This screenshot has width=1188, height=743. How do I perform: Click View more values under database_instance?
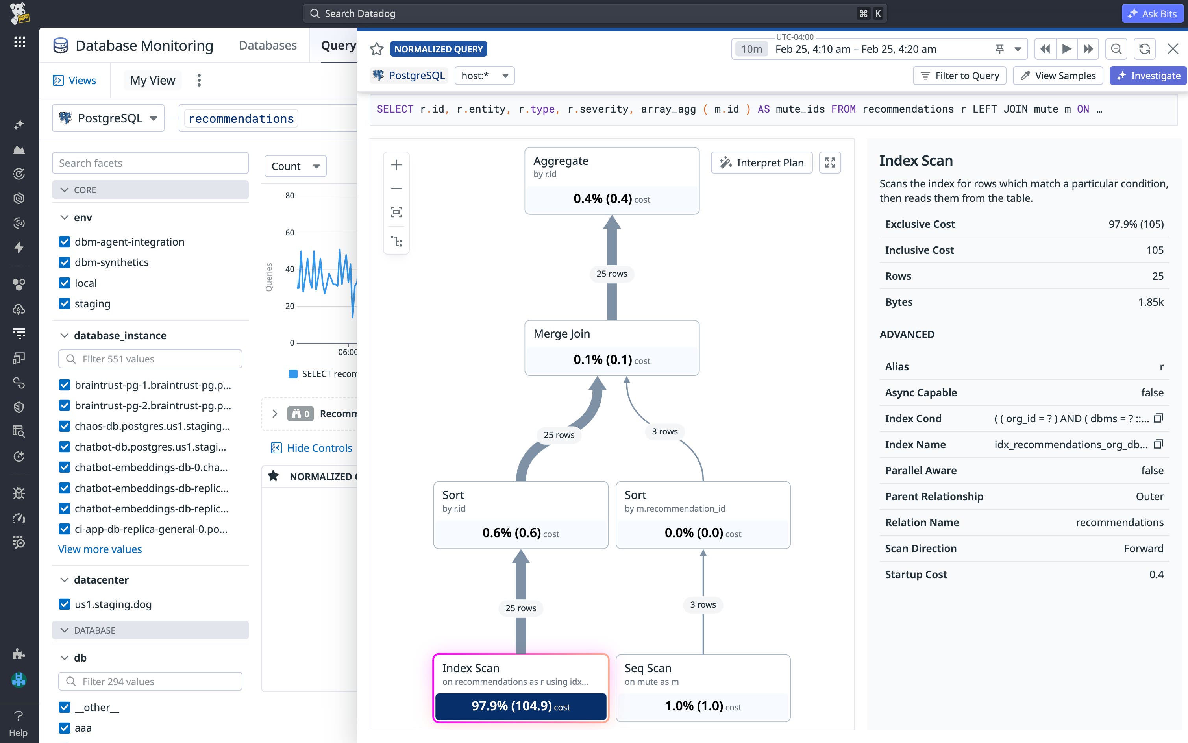(x=100, y=549)
